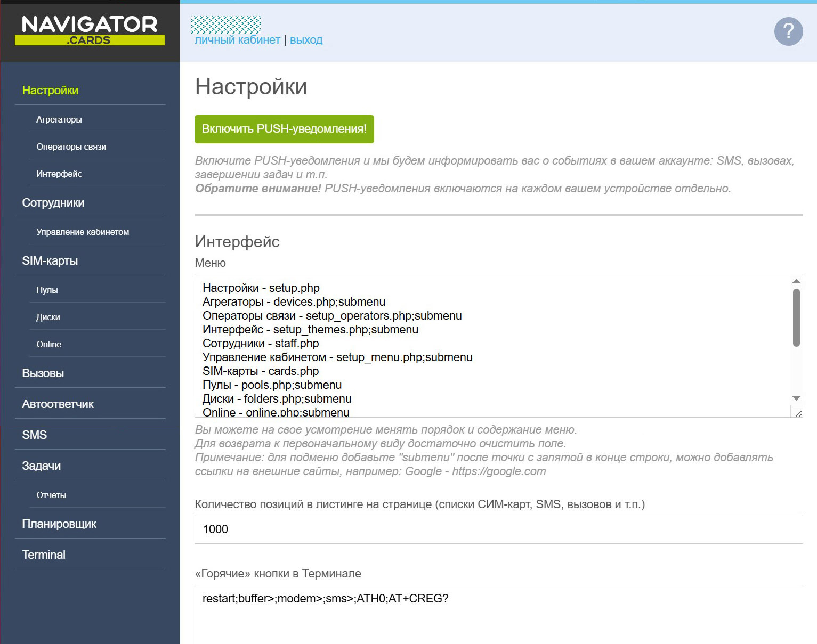Open Автоответчик menu item
Image resolution: width=817 pixels, height=644 pixels.
[x=58, y=404]
